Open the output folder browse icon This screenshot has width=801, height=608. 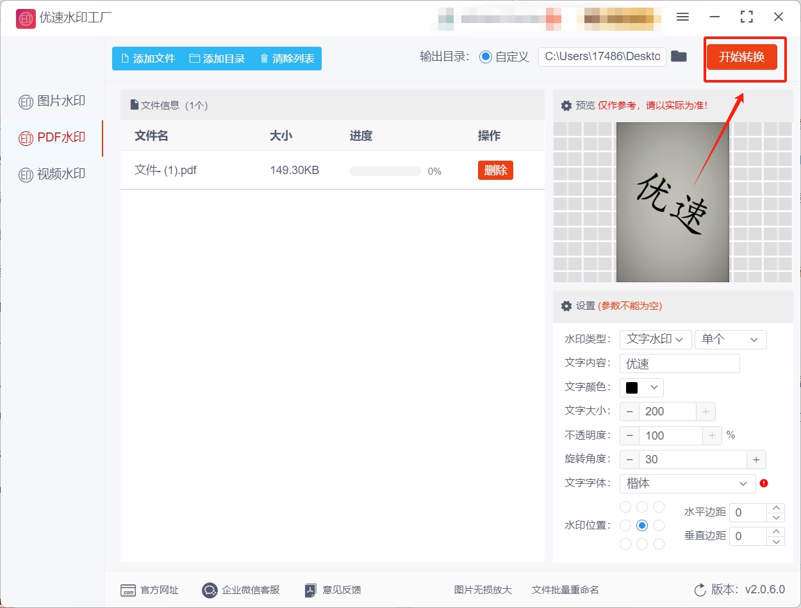679,56
